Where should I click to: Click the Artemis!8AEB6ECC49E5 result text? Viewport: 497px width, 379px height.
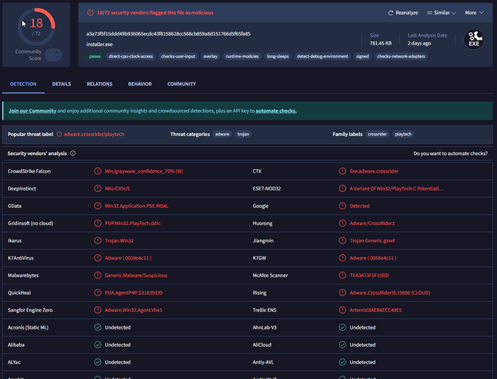376,310
